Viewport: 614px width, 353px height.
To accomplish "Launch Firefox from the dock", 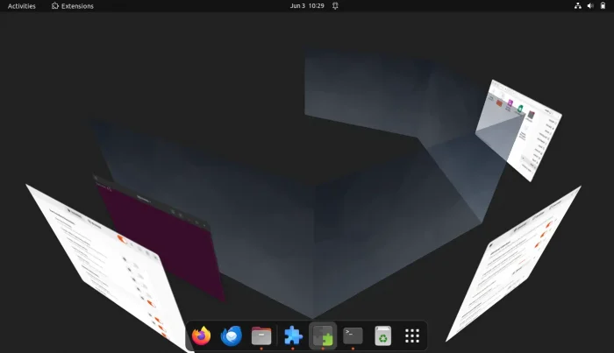I will pyautogui.click(x=202, y=335).
